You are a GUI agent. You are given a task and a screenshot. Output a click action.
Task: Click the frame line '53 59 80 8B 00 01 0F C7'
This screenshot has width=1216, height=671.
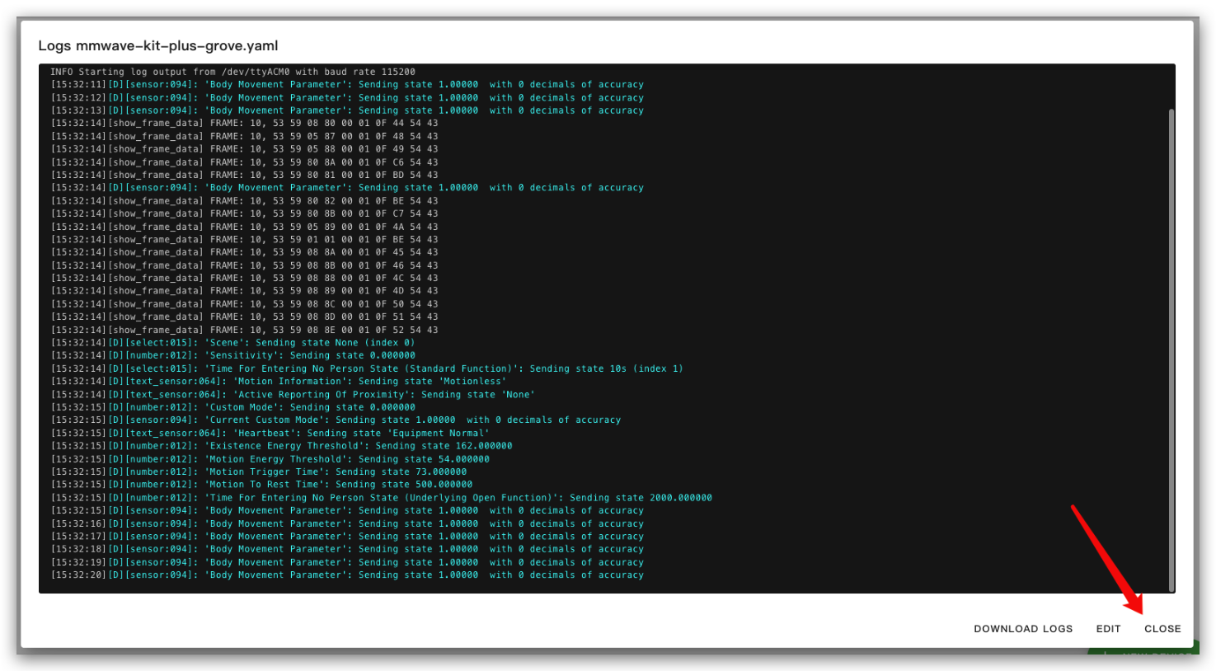(244, 213)
